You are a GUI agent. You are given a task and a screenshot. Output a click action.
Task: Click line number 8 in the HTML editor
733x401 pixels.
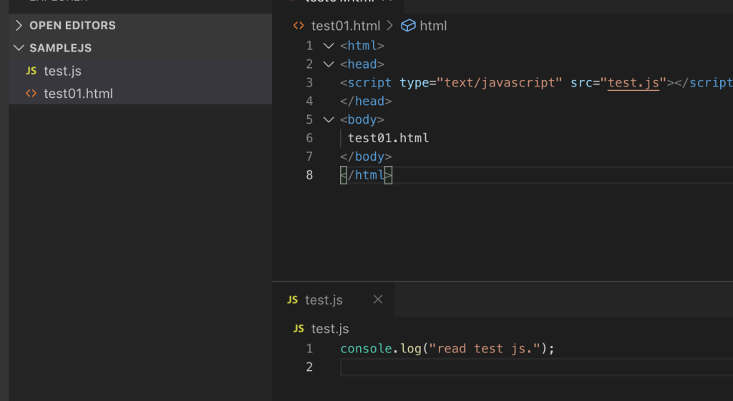coord(309,175)
